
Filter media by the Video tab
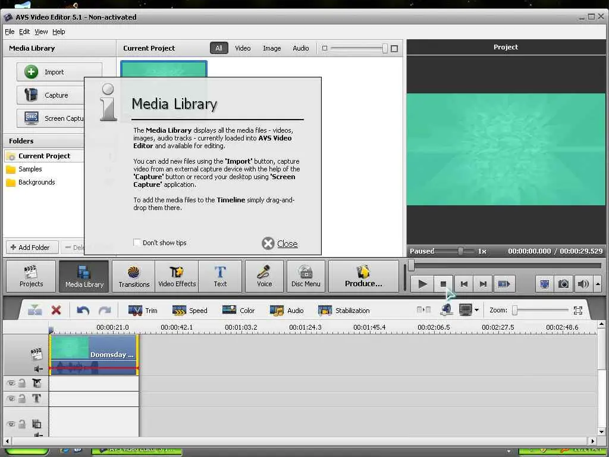click(243, 48)
